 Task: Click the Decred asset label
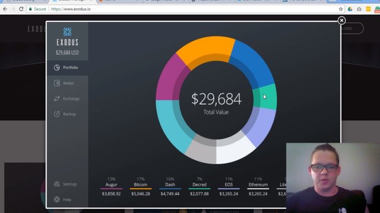click(199, 185)
